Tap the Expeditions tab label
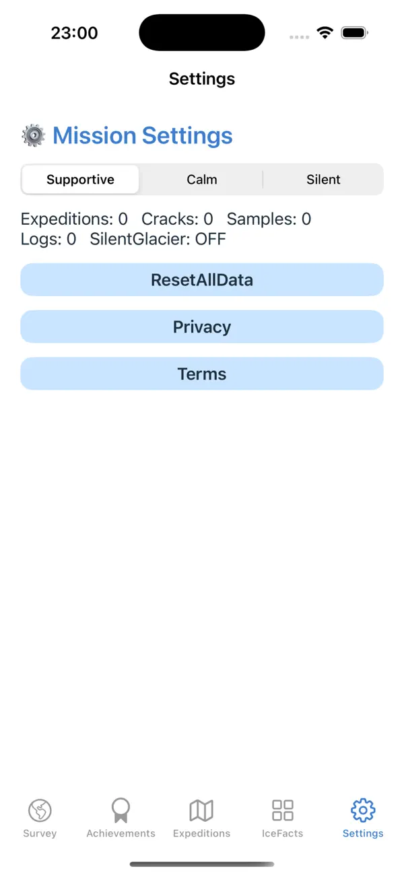Image resolution: width=404 pixels, height=875 pixels. coord(201,833)
